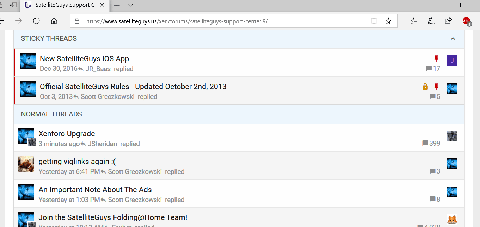Screen dimensions: 480x227
Task: Open Official SatelliteGuys Rules thread
Action: [133, 87]
